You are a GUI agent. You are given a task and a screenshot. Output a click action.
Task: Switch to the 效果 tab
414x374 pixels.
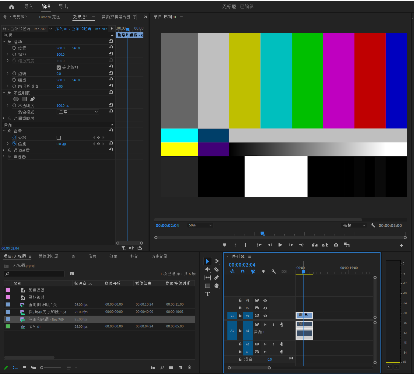[113, 257]
